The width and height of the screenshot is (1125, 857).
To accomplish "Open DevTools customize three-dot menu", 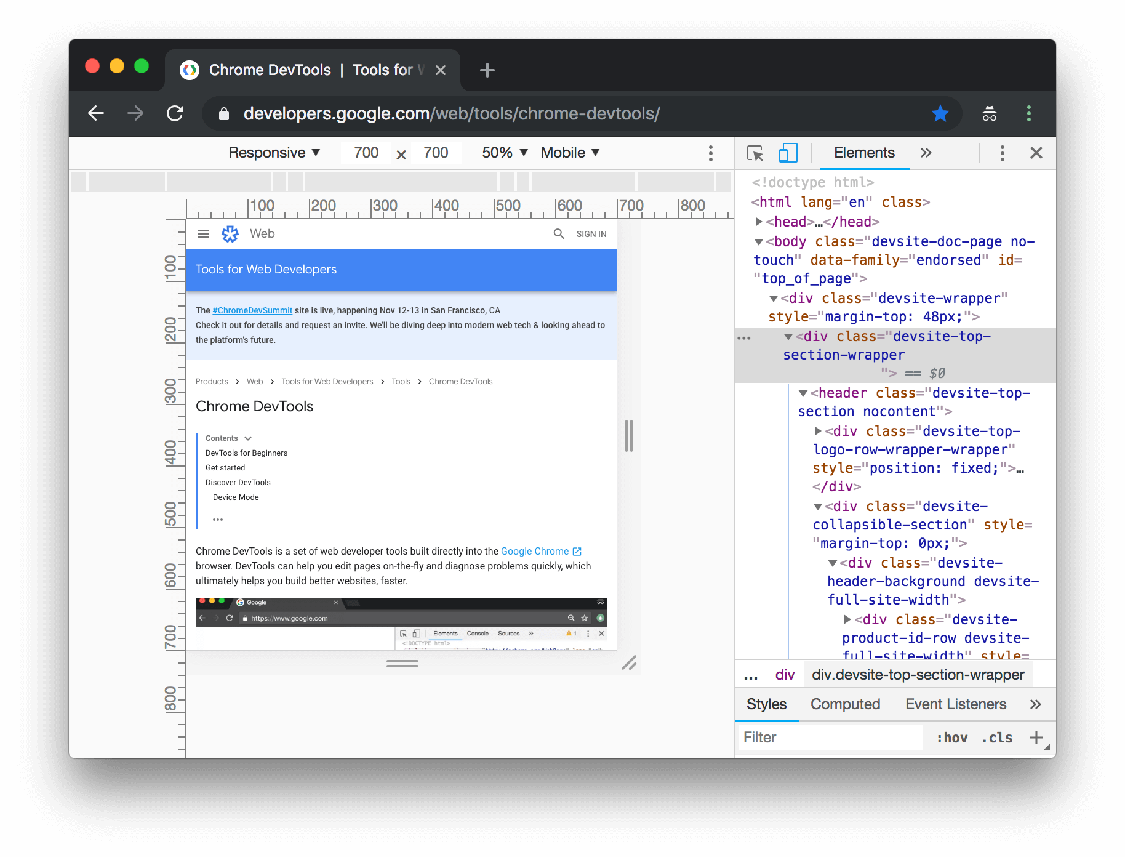I will (x=1002, y=153).
